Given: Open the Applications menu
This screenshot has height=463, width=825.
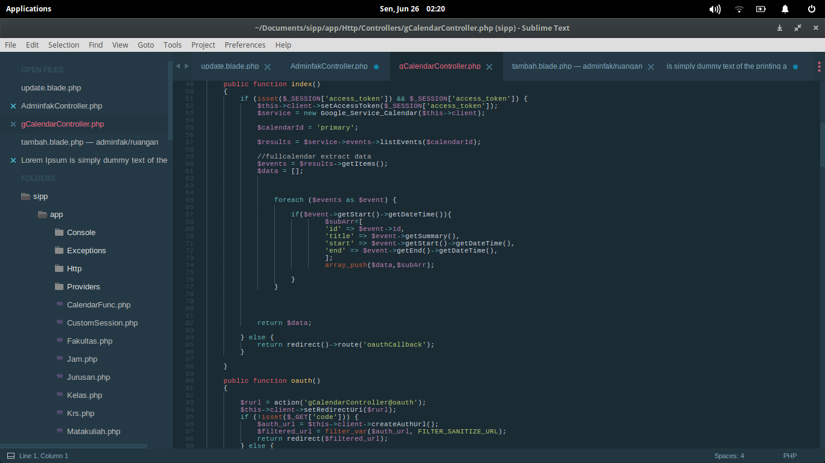Looking at the screenshot, I should (28, 8).
